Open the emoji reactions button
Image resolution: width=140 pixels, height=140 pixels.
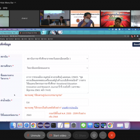(x=94, y=135)
